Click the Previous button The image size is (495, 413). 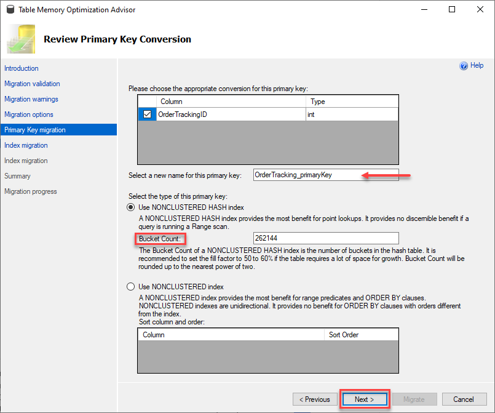[315, 399]
